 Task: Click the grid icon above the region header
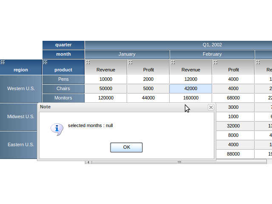pos(3,62)
